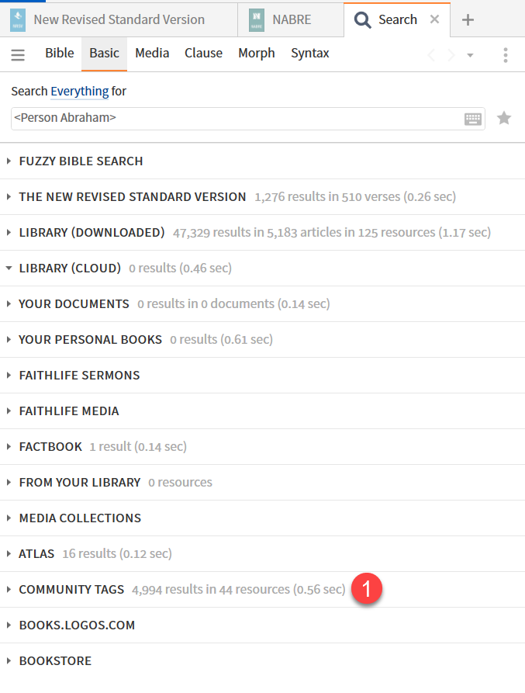525x693 pixels.
Task: Open the panel hamburger menu
Action: 18,54
